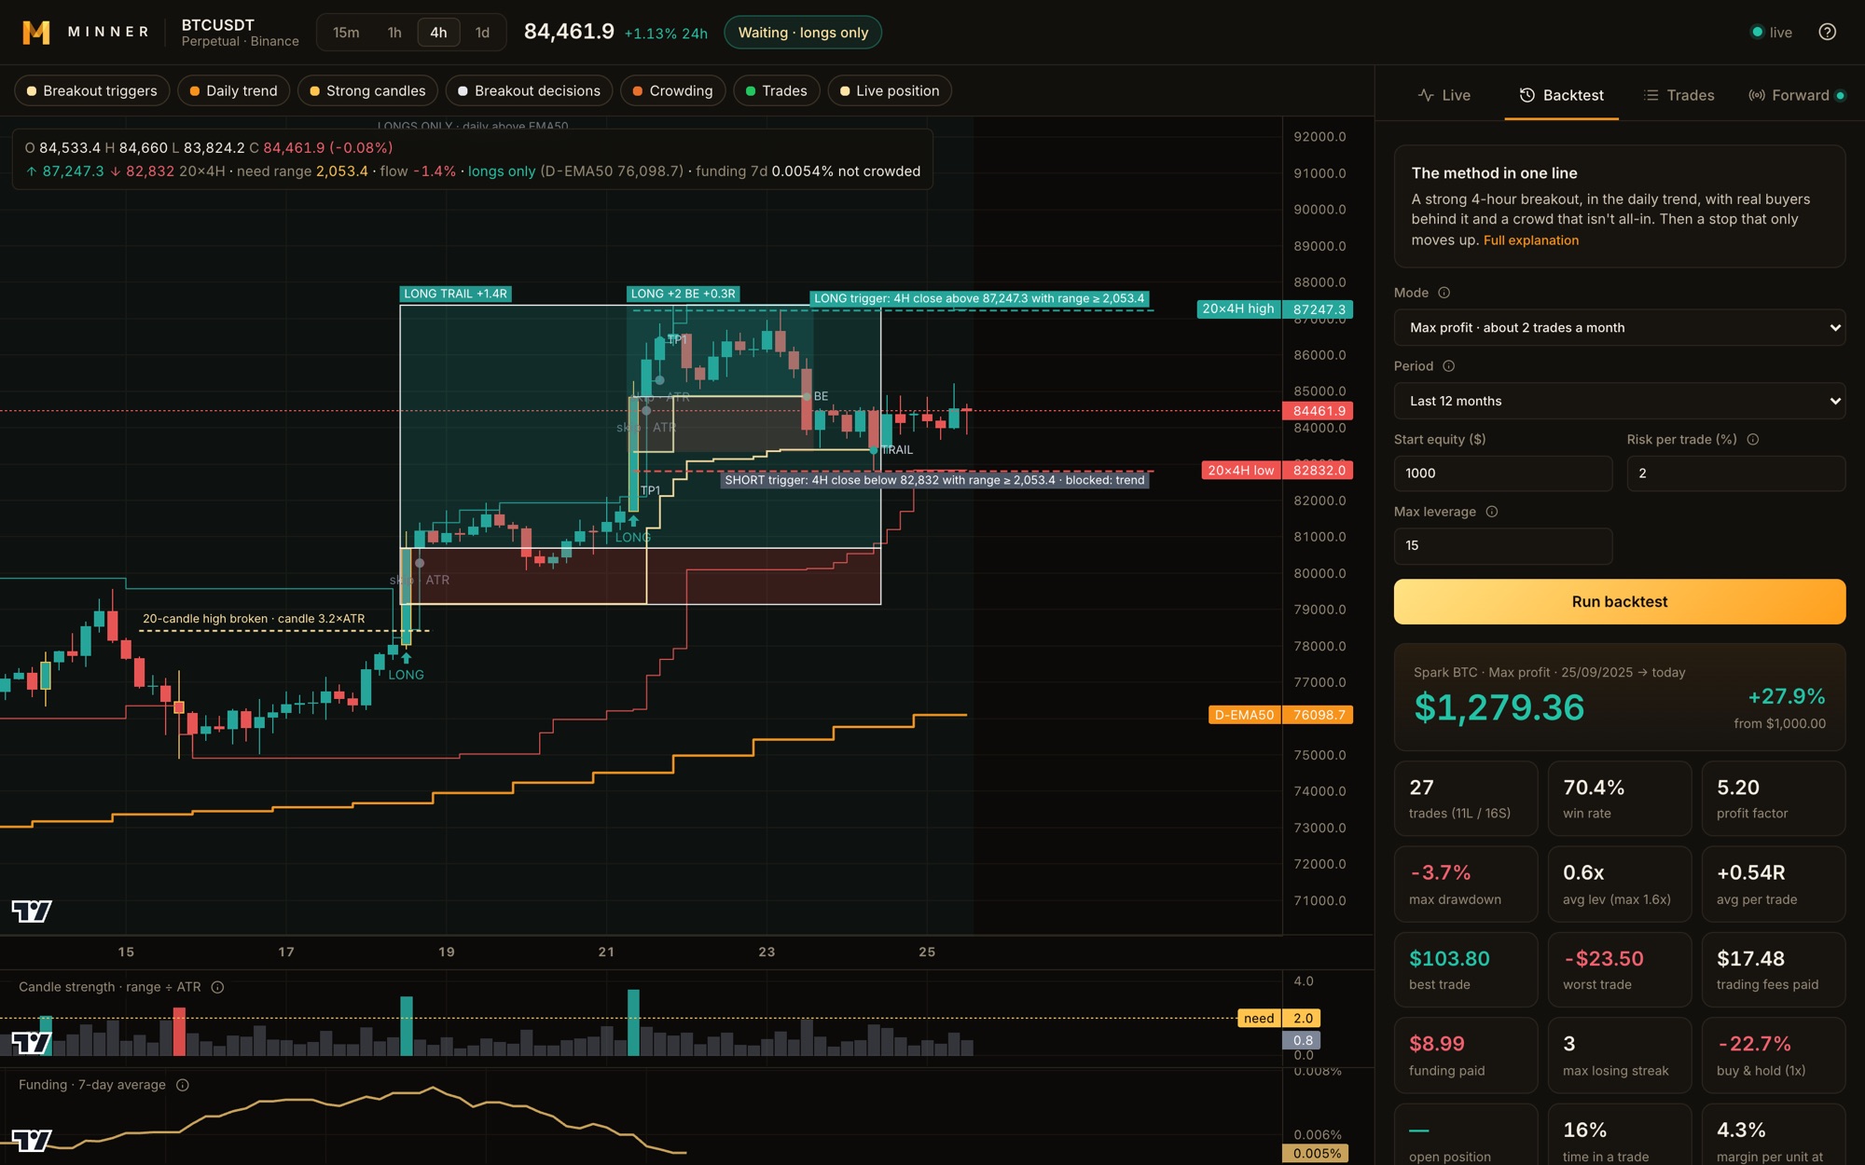The height and width of the screenshot is (1165, 1865).
Task: Click the Risk per trade info icon
Action: pos(1753,439)
